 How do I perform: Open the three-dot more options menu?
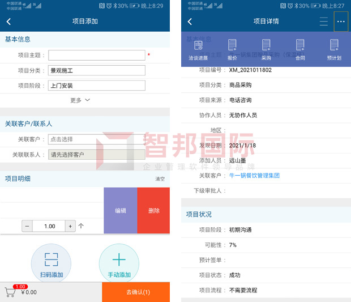[x=341, y=22]
